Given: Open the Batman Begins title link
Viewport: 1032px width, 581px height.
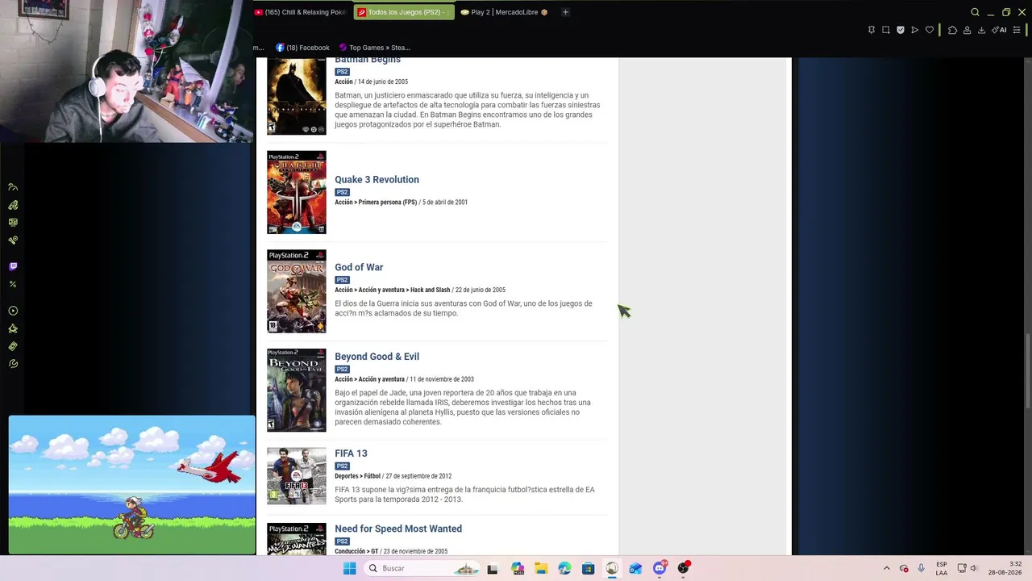Looking at the screenshot, I should point(368,60).
